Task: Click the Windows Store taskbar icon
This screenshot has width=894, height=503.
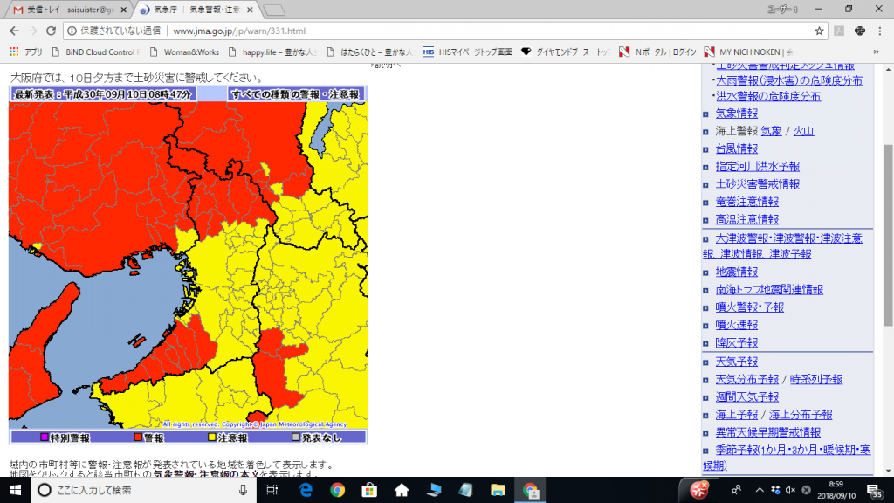Action: 369,490
